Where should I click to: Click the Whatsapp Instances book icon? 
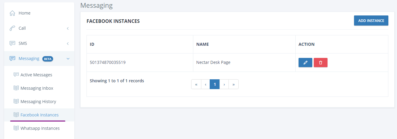16,128
